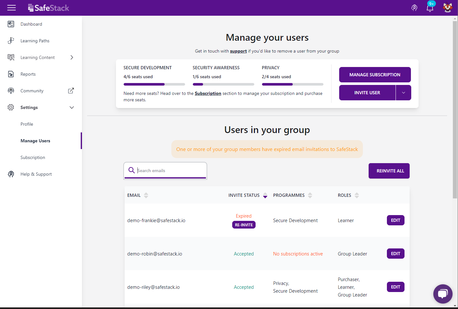Click the SafeStack logo
This screenshot has height=309, width=458.
(x=48, y=8)
